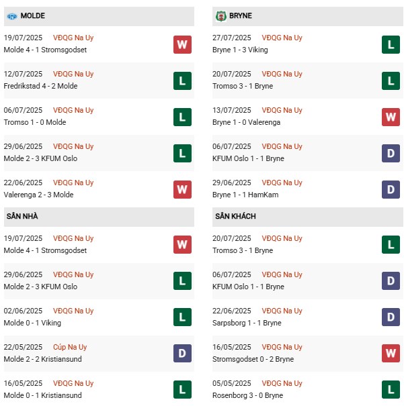Image resolution: width=404 pixels, height=406 pixels.
Task: Click D badge for Molde 2-2 Kristiansund
Action: tap(182, 353)
